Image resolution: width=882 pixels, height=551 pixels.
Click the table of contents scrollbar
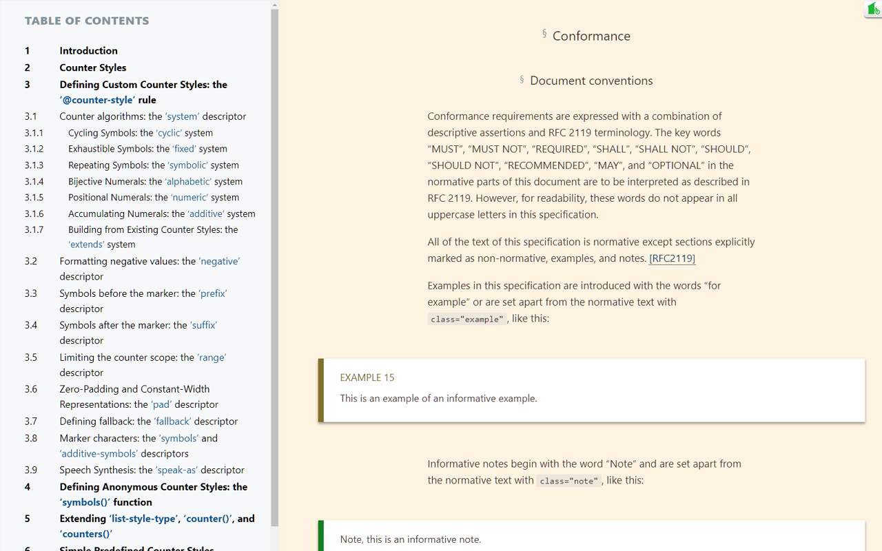click(275, 269)
